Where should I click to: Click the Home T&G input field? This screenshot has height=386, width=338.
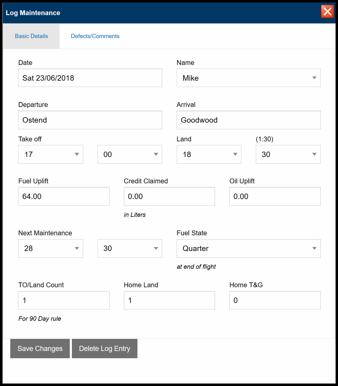click(x=275, y=300)
